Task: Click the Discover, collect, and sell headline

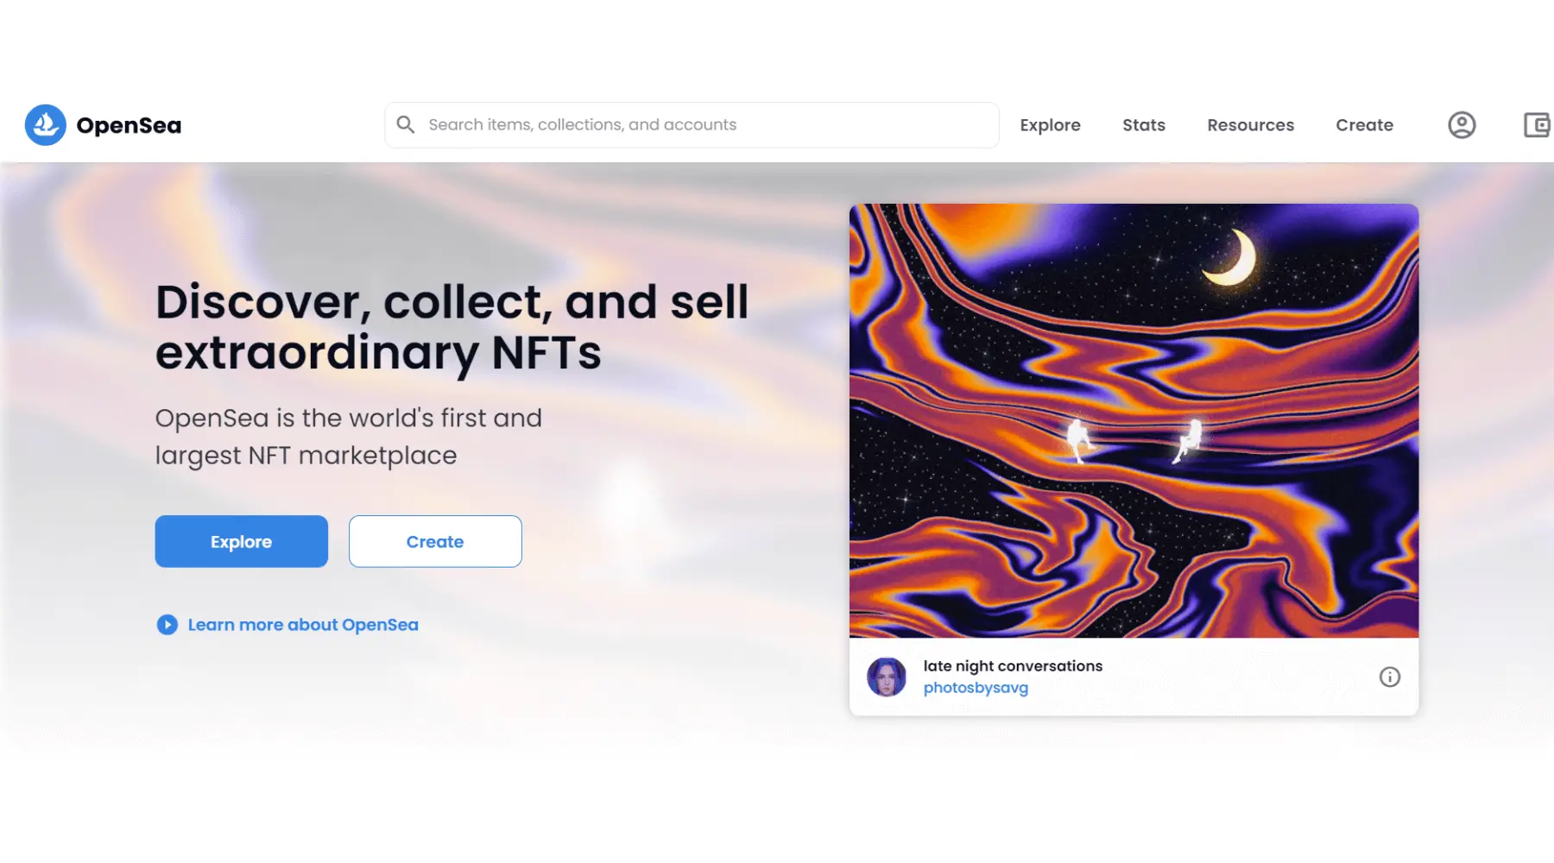Action: point(452,327)
